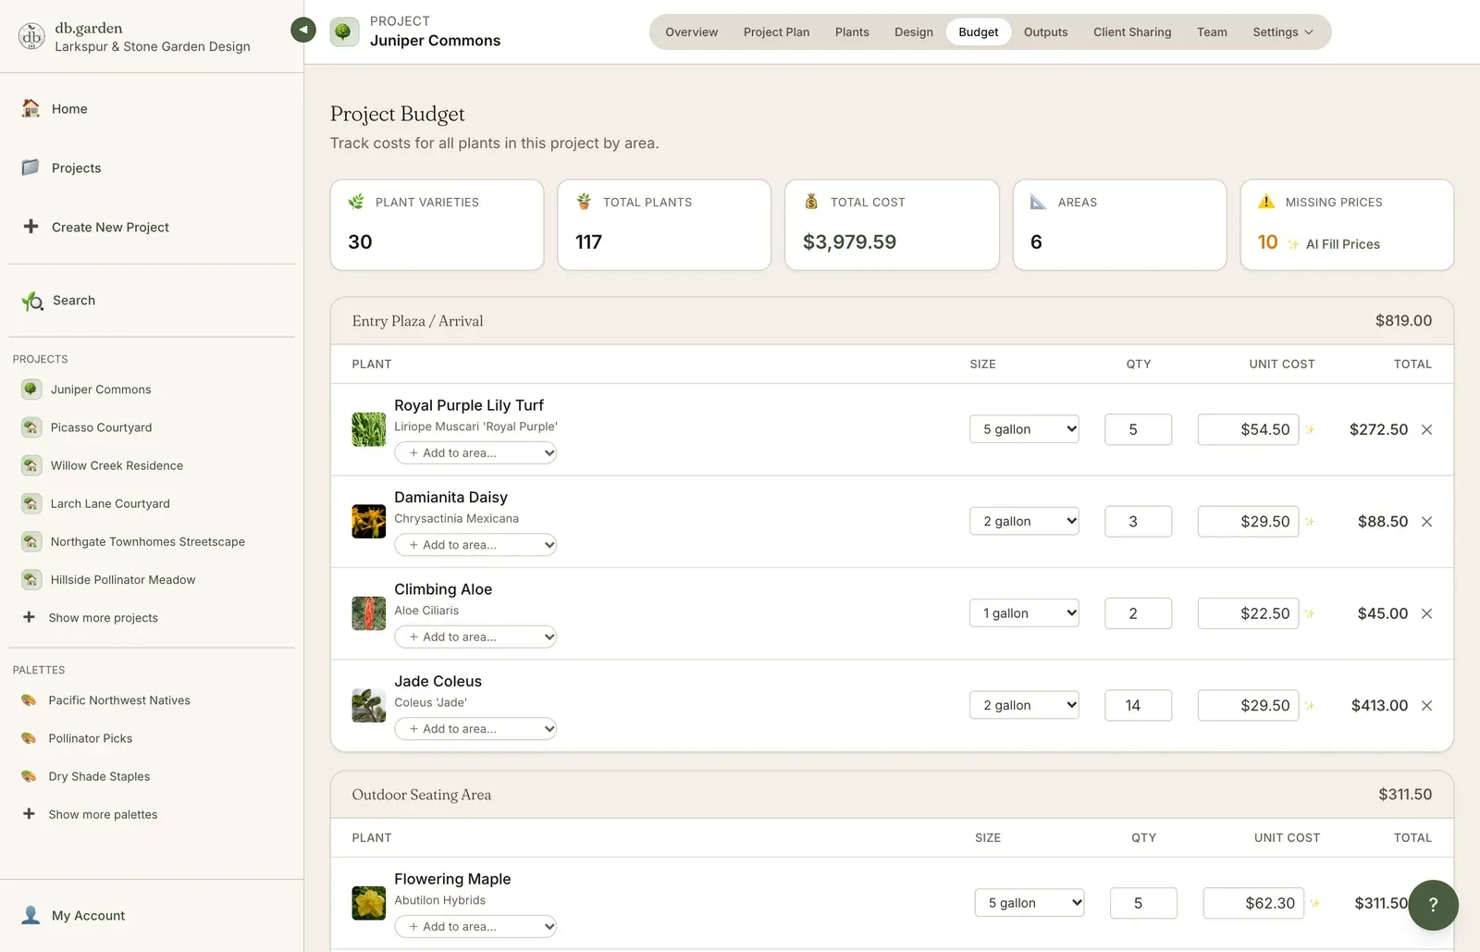The image size is (1480, 952).
Task: Remove the Damianita Daisy row
Action: pyautogui.click(x=1427, y=522)
